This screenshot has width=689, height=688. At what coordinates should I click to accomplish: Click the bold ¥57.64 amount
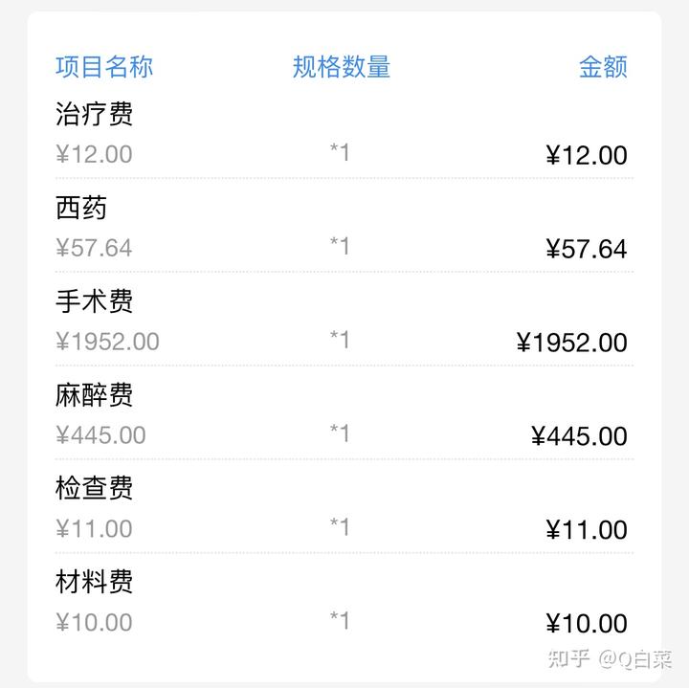pos(587,249)
